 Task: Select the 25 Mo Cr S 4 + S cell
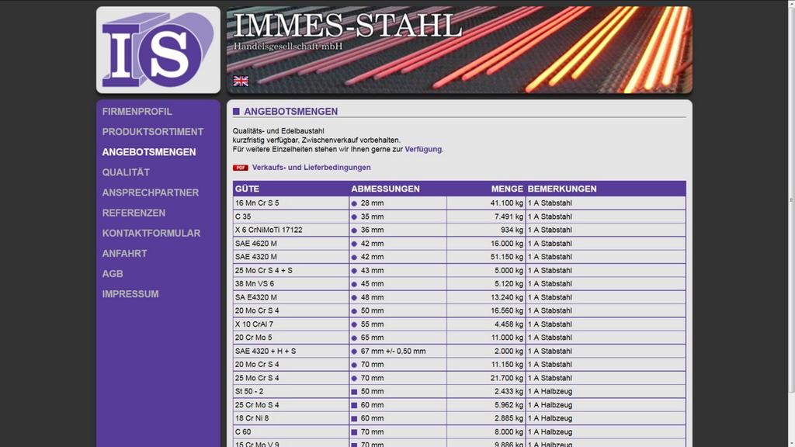click(x=291, y=270)
